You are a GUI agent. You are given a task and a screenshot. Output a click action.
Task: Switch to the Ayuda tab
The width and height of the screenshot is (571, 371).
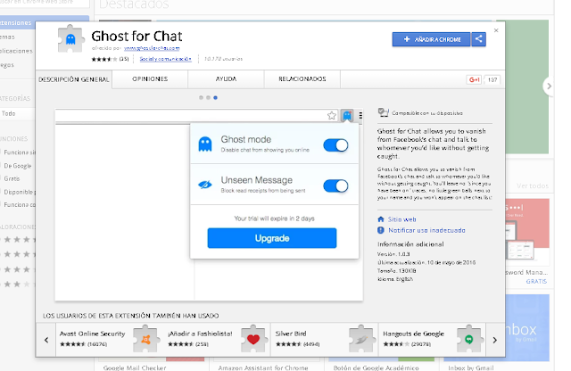[226, 79]
